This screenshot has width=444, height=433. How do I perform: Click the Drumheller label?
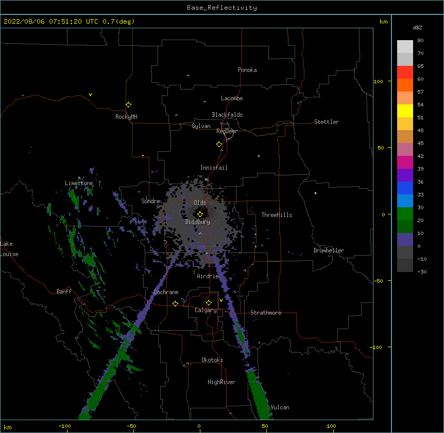[x=329, y=250]
